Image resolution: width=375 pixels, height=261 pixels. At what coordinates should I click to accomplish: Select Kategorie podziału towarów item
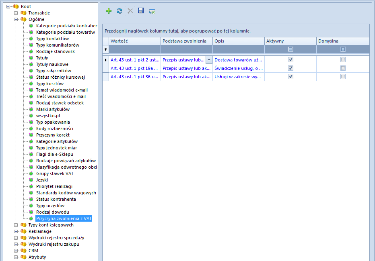(66, 32)
